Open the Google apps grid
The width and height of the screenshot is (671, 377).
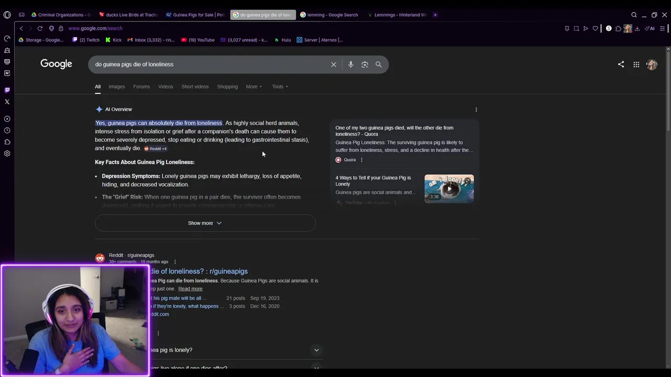pos(636,64)
